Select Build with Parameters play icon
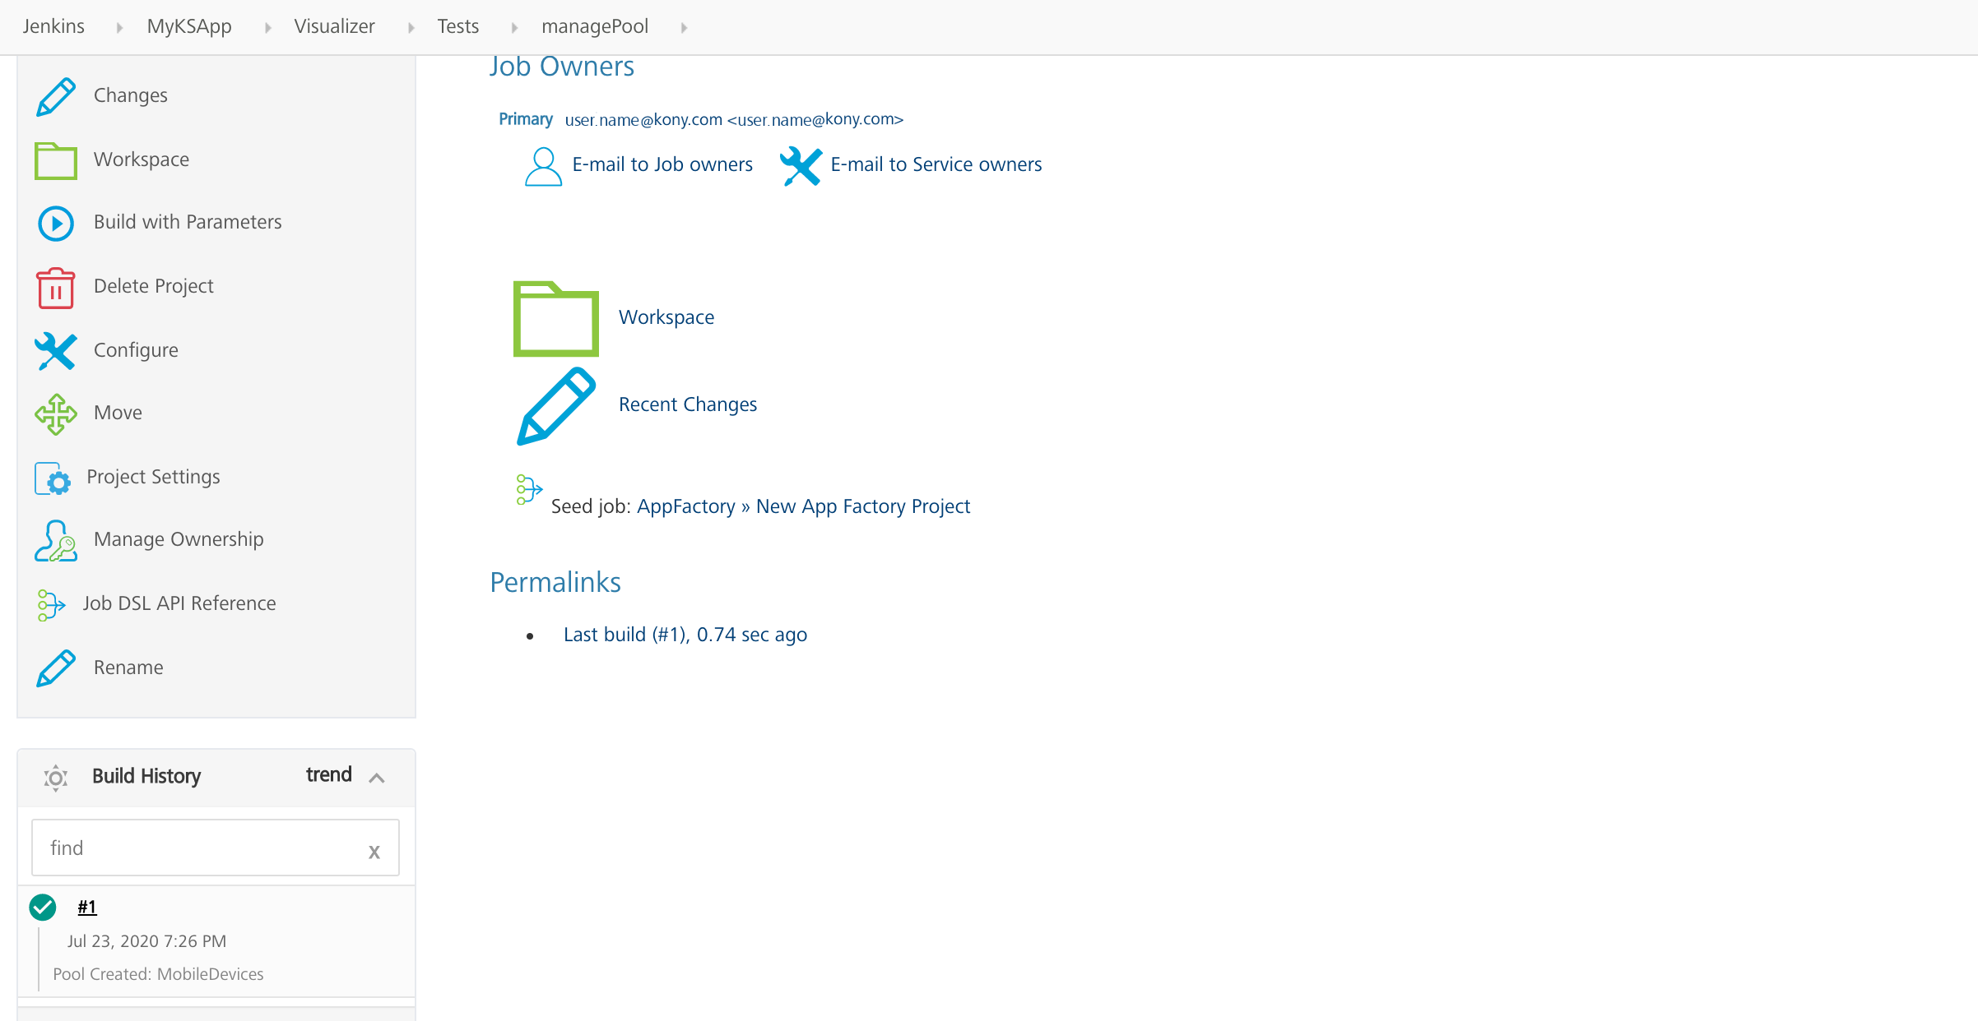The height and width of the screenshot is (1021, 1978). point(54,223)
